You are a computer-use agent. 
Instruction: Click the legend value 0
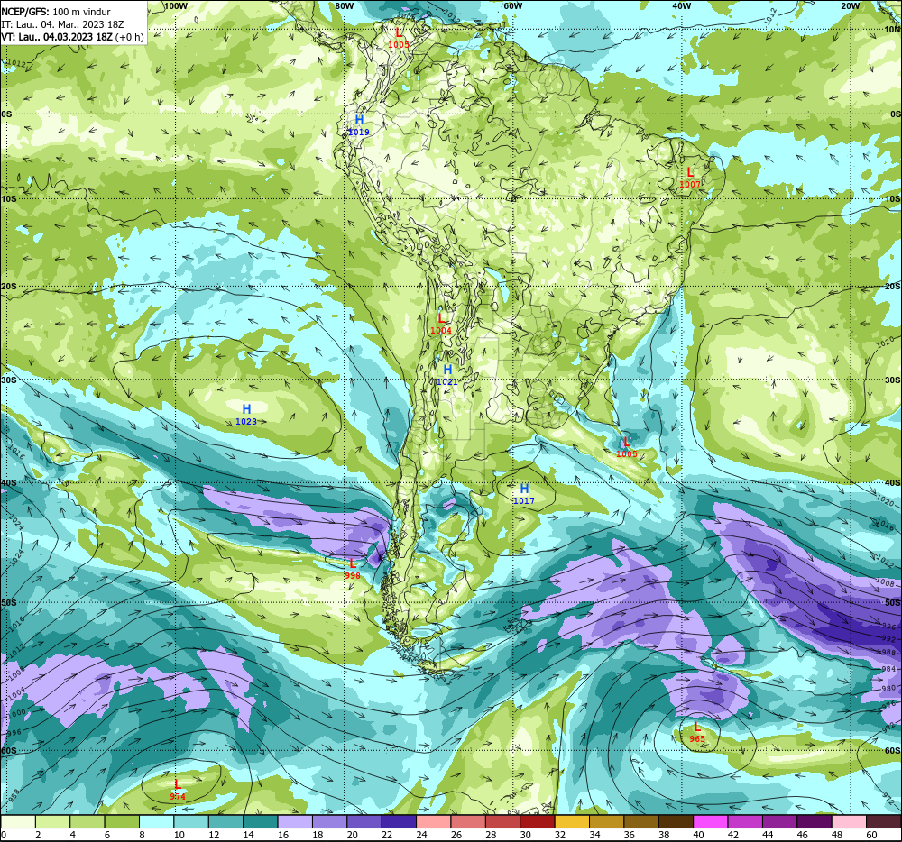[4, 835]
